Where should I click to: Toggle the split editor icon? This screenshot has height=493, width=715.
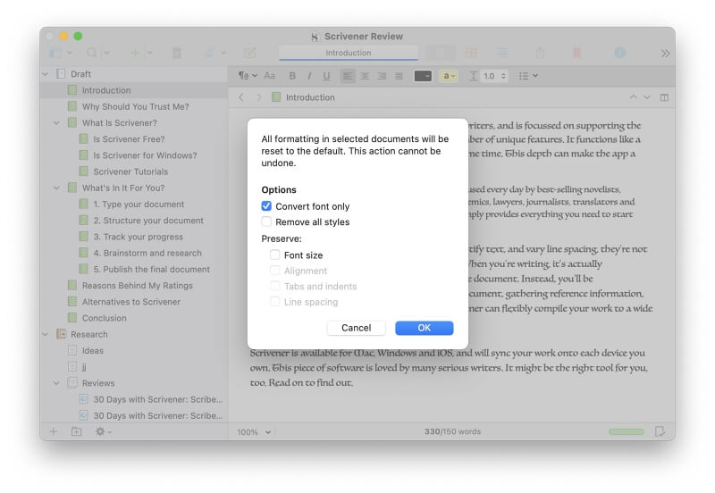[x=664, y=97]
